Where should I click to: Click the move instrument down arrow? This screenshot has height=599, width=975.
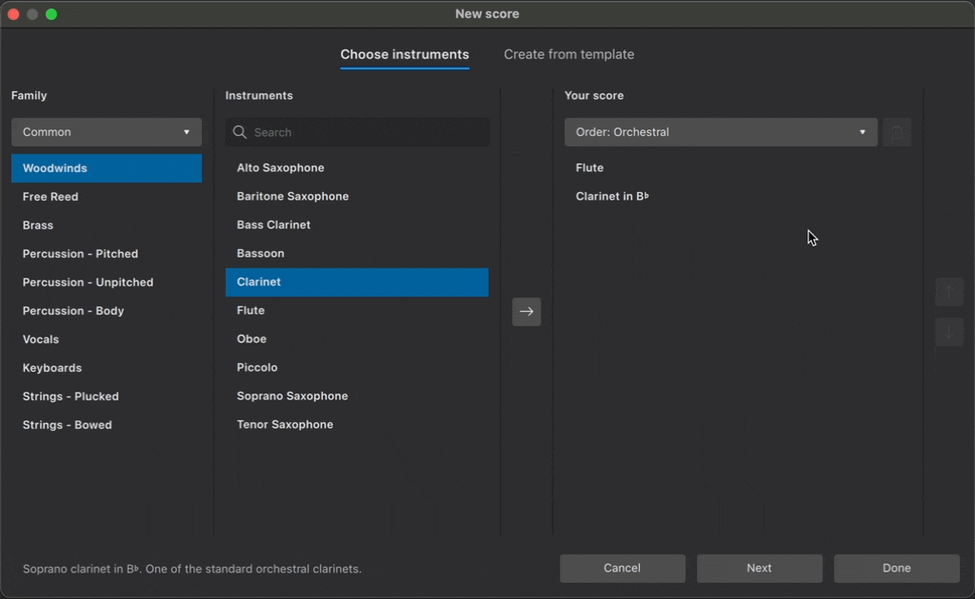click(x=948, y=332)
